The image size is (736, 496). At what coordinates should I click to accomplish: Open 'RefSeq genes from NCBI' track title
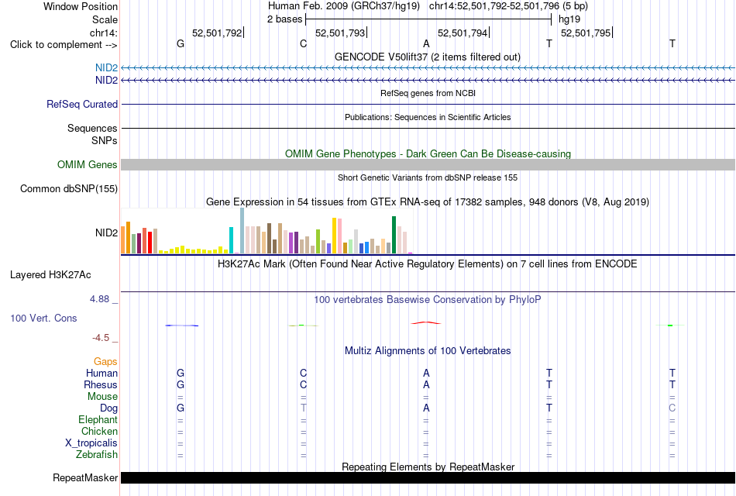pos(428,93)
